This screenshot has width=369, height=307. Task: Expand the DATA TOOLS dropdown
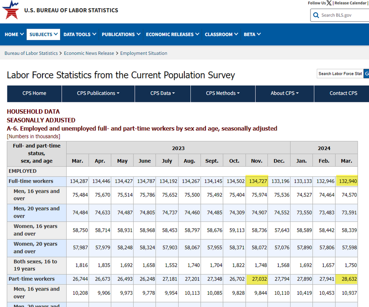point(80,34)
